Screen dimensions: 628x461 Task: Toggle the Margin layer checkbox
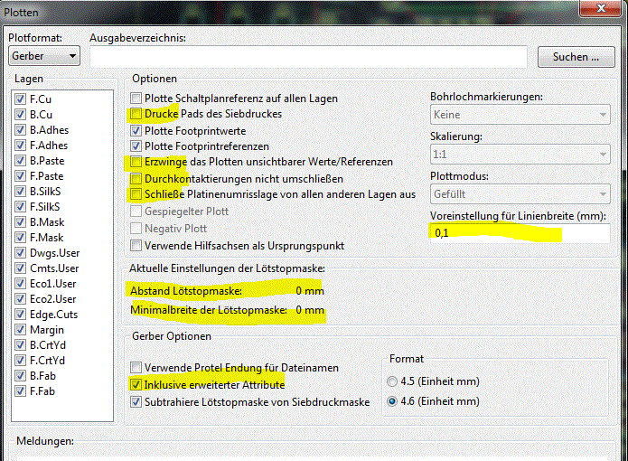20,330
